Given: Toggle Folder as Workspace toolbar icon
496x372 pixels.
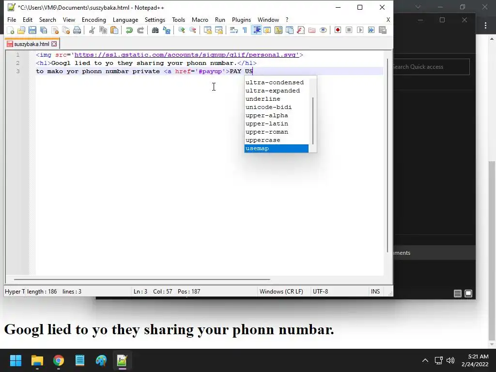Looking at the screenshot, I should point(312,30).
